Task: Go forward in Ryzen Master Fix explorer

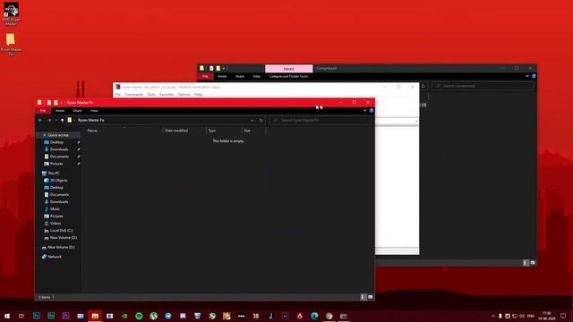Action: (49, 120)
